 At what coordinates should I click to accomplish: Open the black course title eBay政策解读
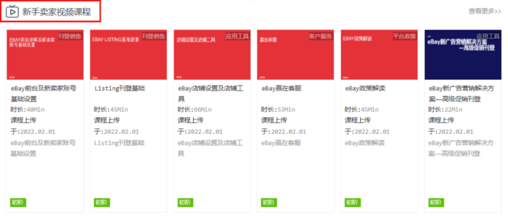click(x=365, y=88)
